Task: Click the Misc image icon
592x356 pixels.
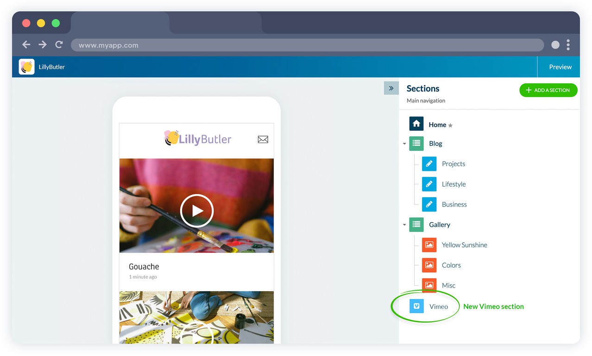Action: (x=429, y=285)
